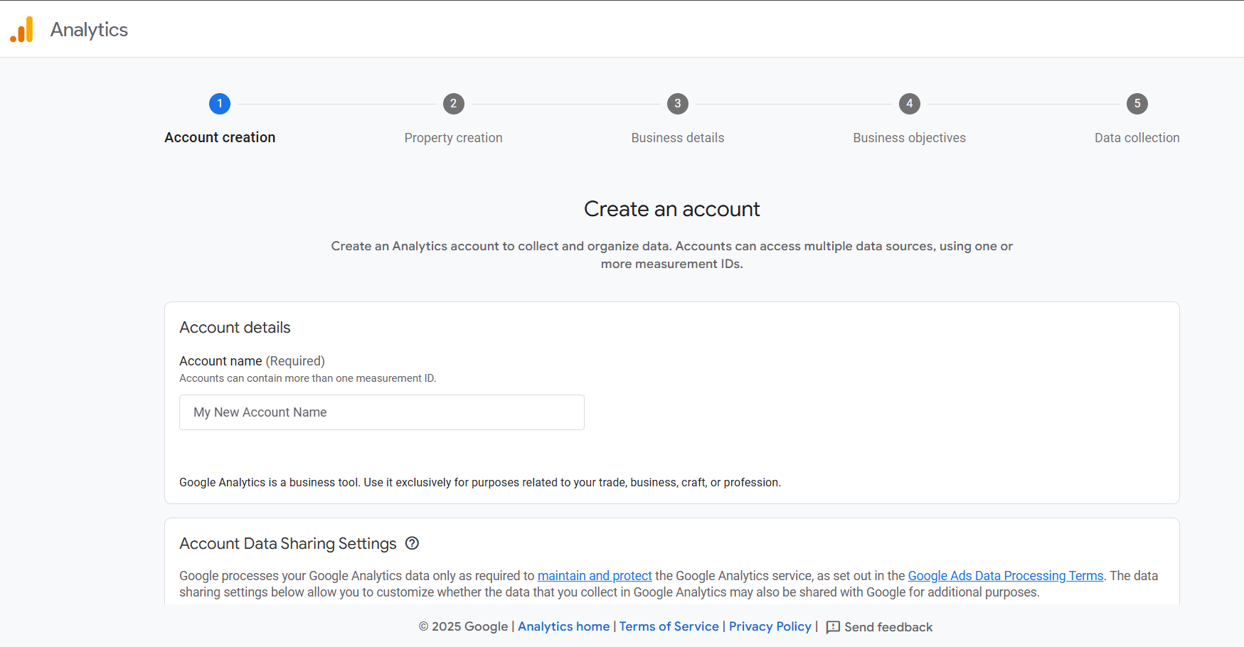Focus the Account name input field
Viewport: 1244px width, 647px height.
(382, 412)
